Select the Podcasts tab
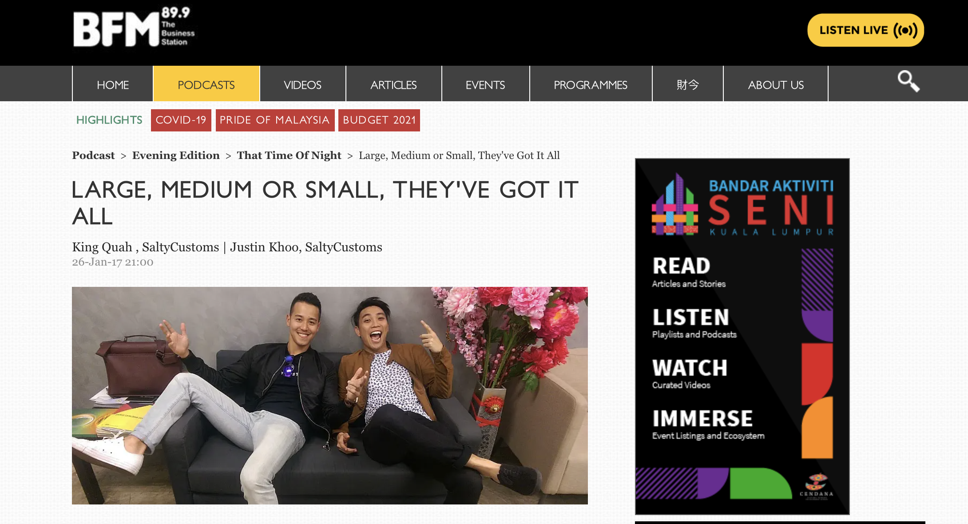The width and height of the screenshot is (968, 524). pyautogui.click(x=206, y=84)
